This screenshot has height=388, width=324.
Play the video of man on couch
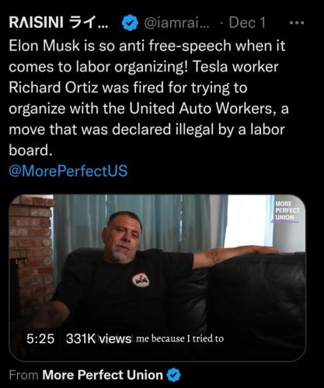(157, 278)
